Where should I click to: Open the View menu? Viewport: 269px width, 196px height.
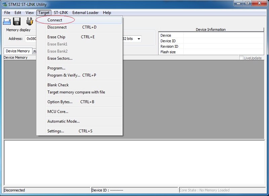tap(30, 13)
